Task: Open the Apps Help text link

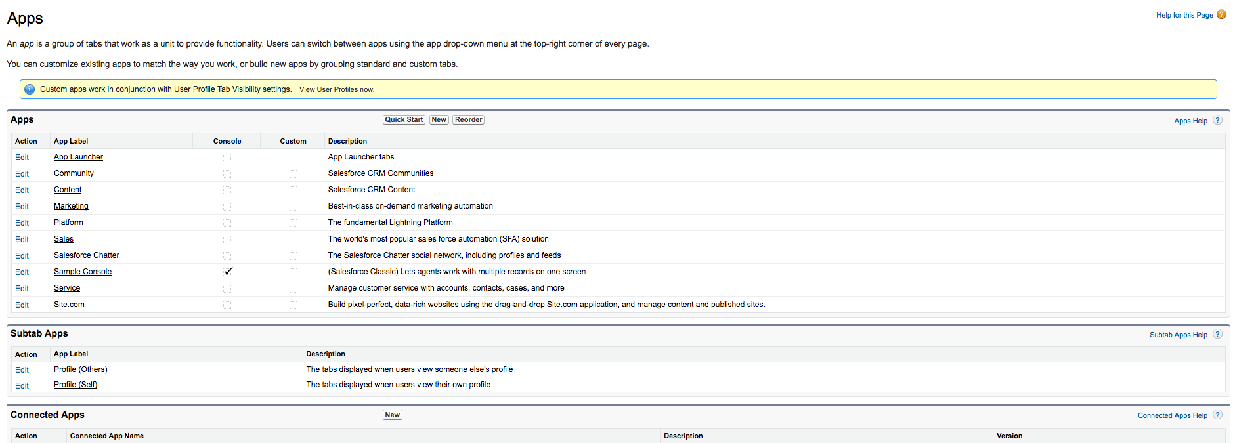Action: tap(1190, 121)
